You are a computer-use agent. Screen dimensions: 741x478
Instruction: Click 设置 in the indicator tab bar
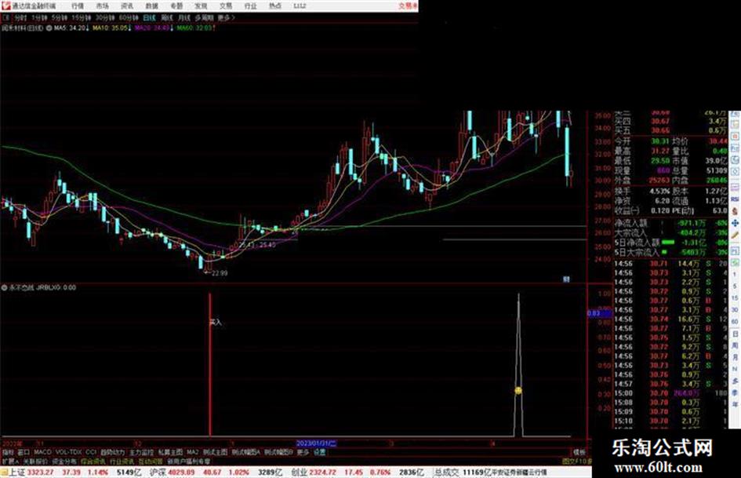[x=319, y=452]
